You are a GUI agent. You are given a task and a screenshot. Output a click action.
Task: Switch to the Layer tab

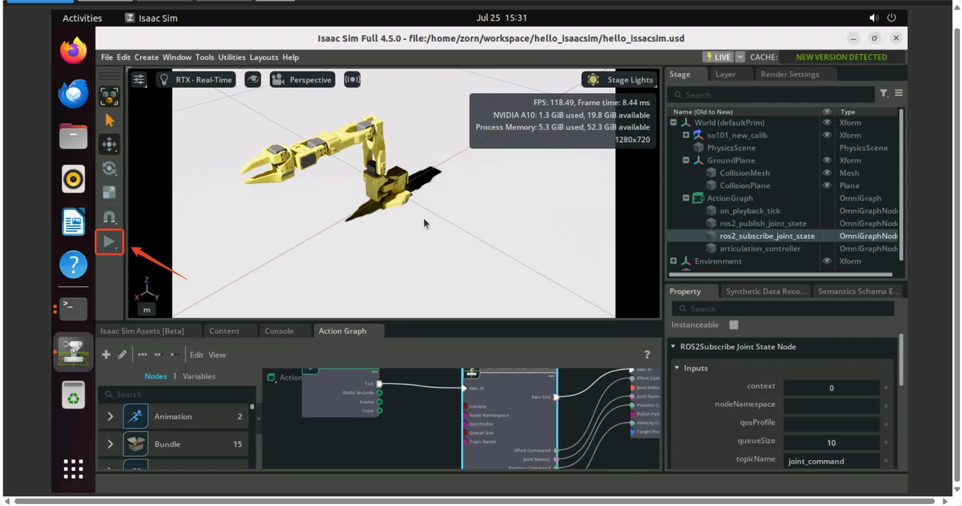(x=725, y=74)
